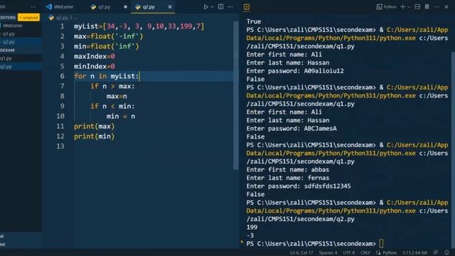Split the editor right
The height and width of the screenshot is (256, 455).
[x=221, y=6]
